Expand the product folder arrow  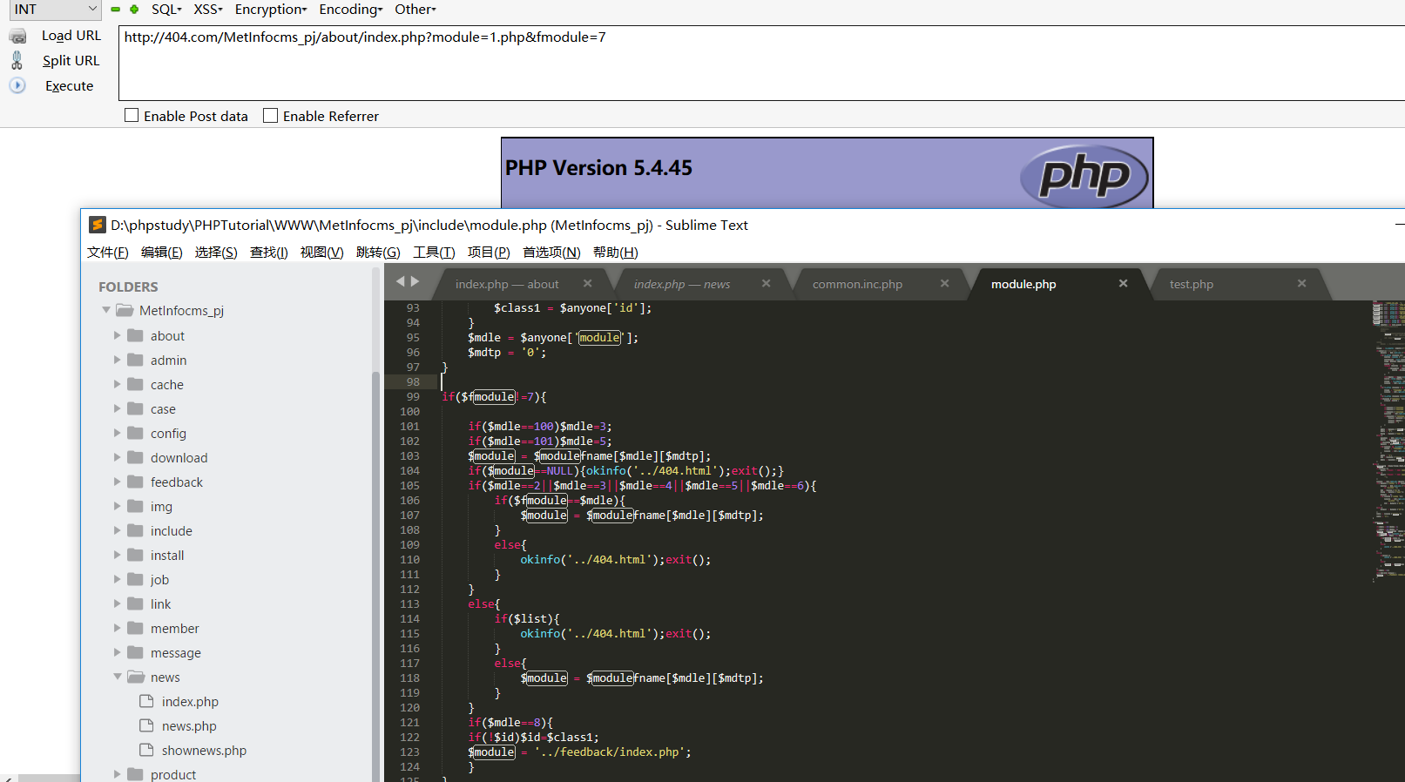tap(117, 774)
